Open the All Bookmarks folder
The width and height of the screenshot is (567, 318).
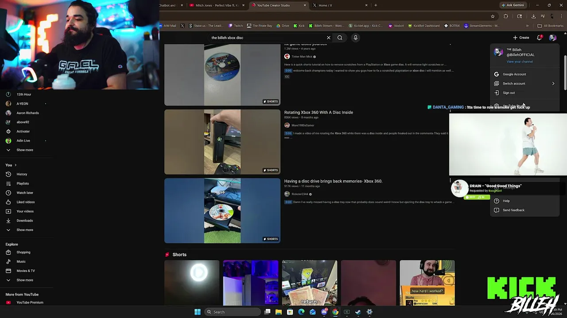(x=551, y=26)
